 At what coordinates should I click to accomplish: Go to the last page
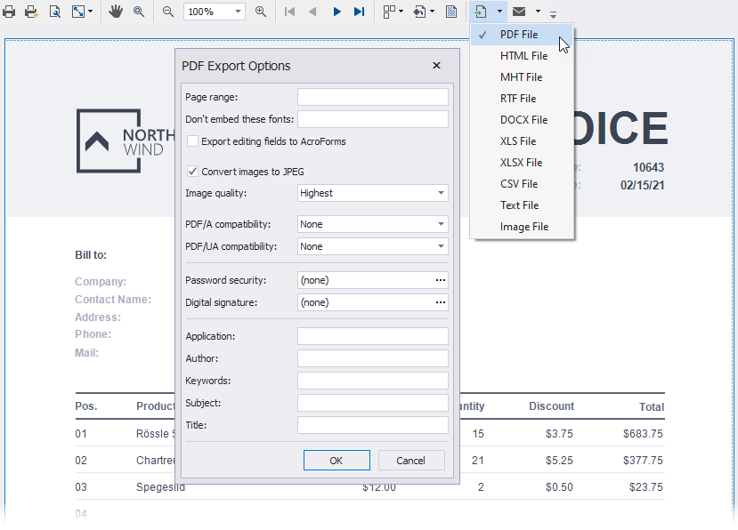pyautogui.click(x=359, y=12)
